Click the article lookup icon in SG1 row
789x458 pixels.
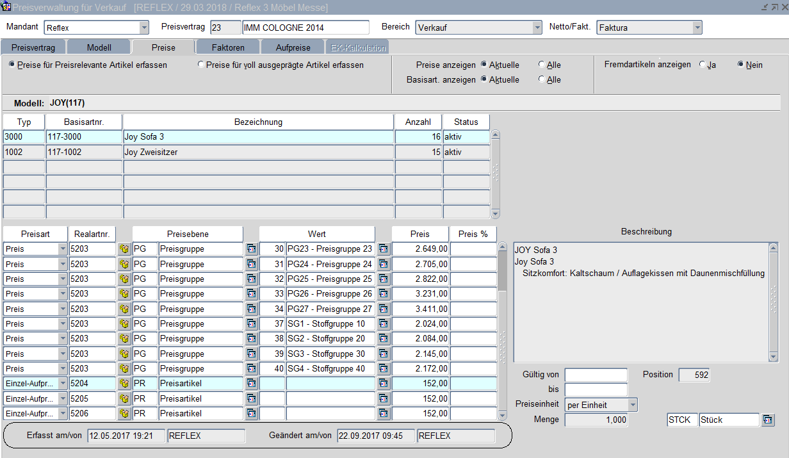(124, 324)
